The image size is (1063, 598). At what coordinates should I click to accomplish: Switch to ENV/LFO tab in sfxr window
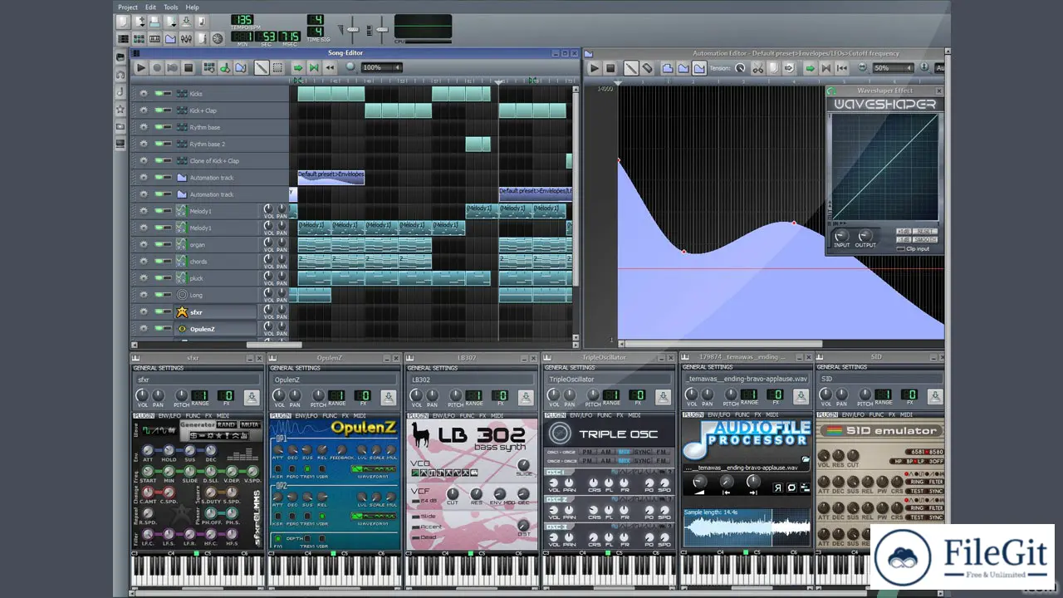coord(169,415)
